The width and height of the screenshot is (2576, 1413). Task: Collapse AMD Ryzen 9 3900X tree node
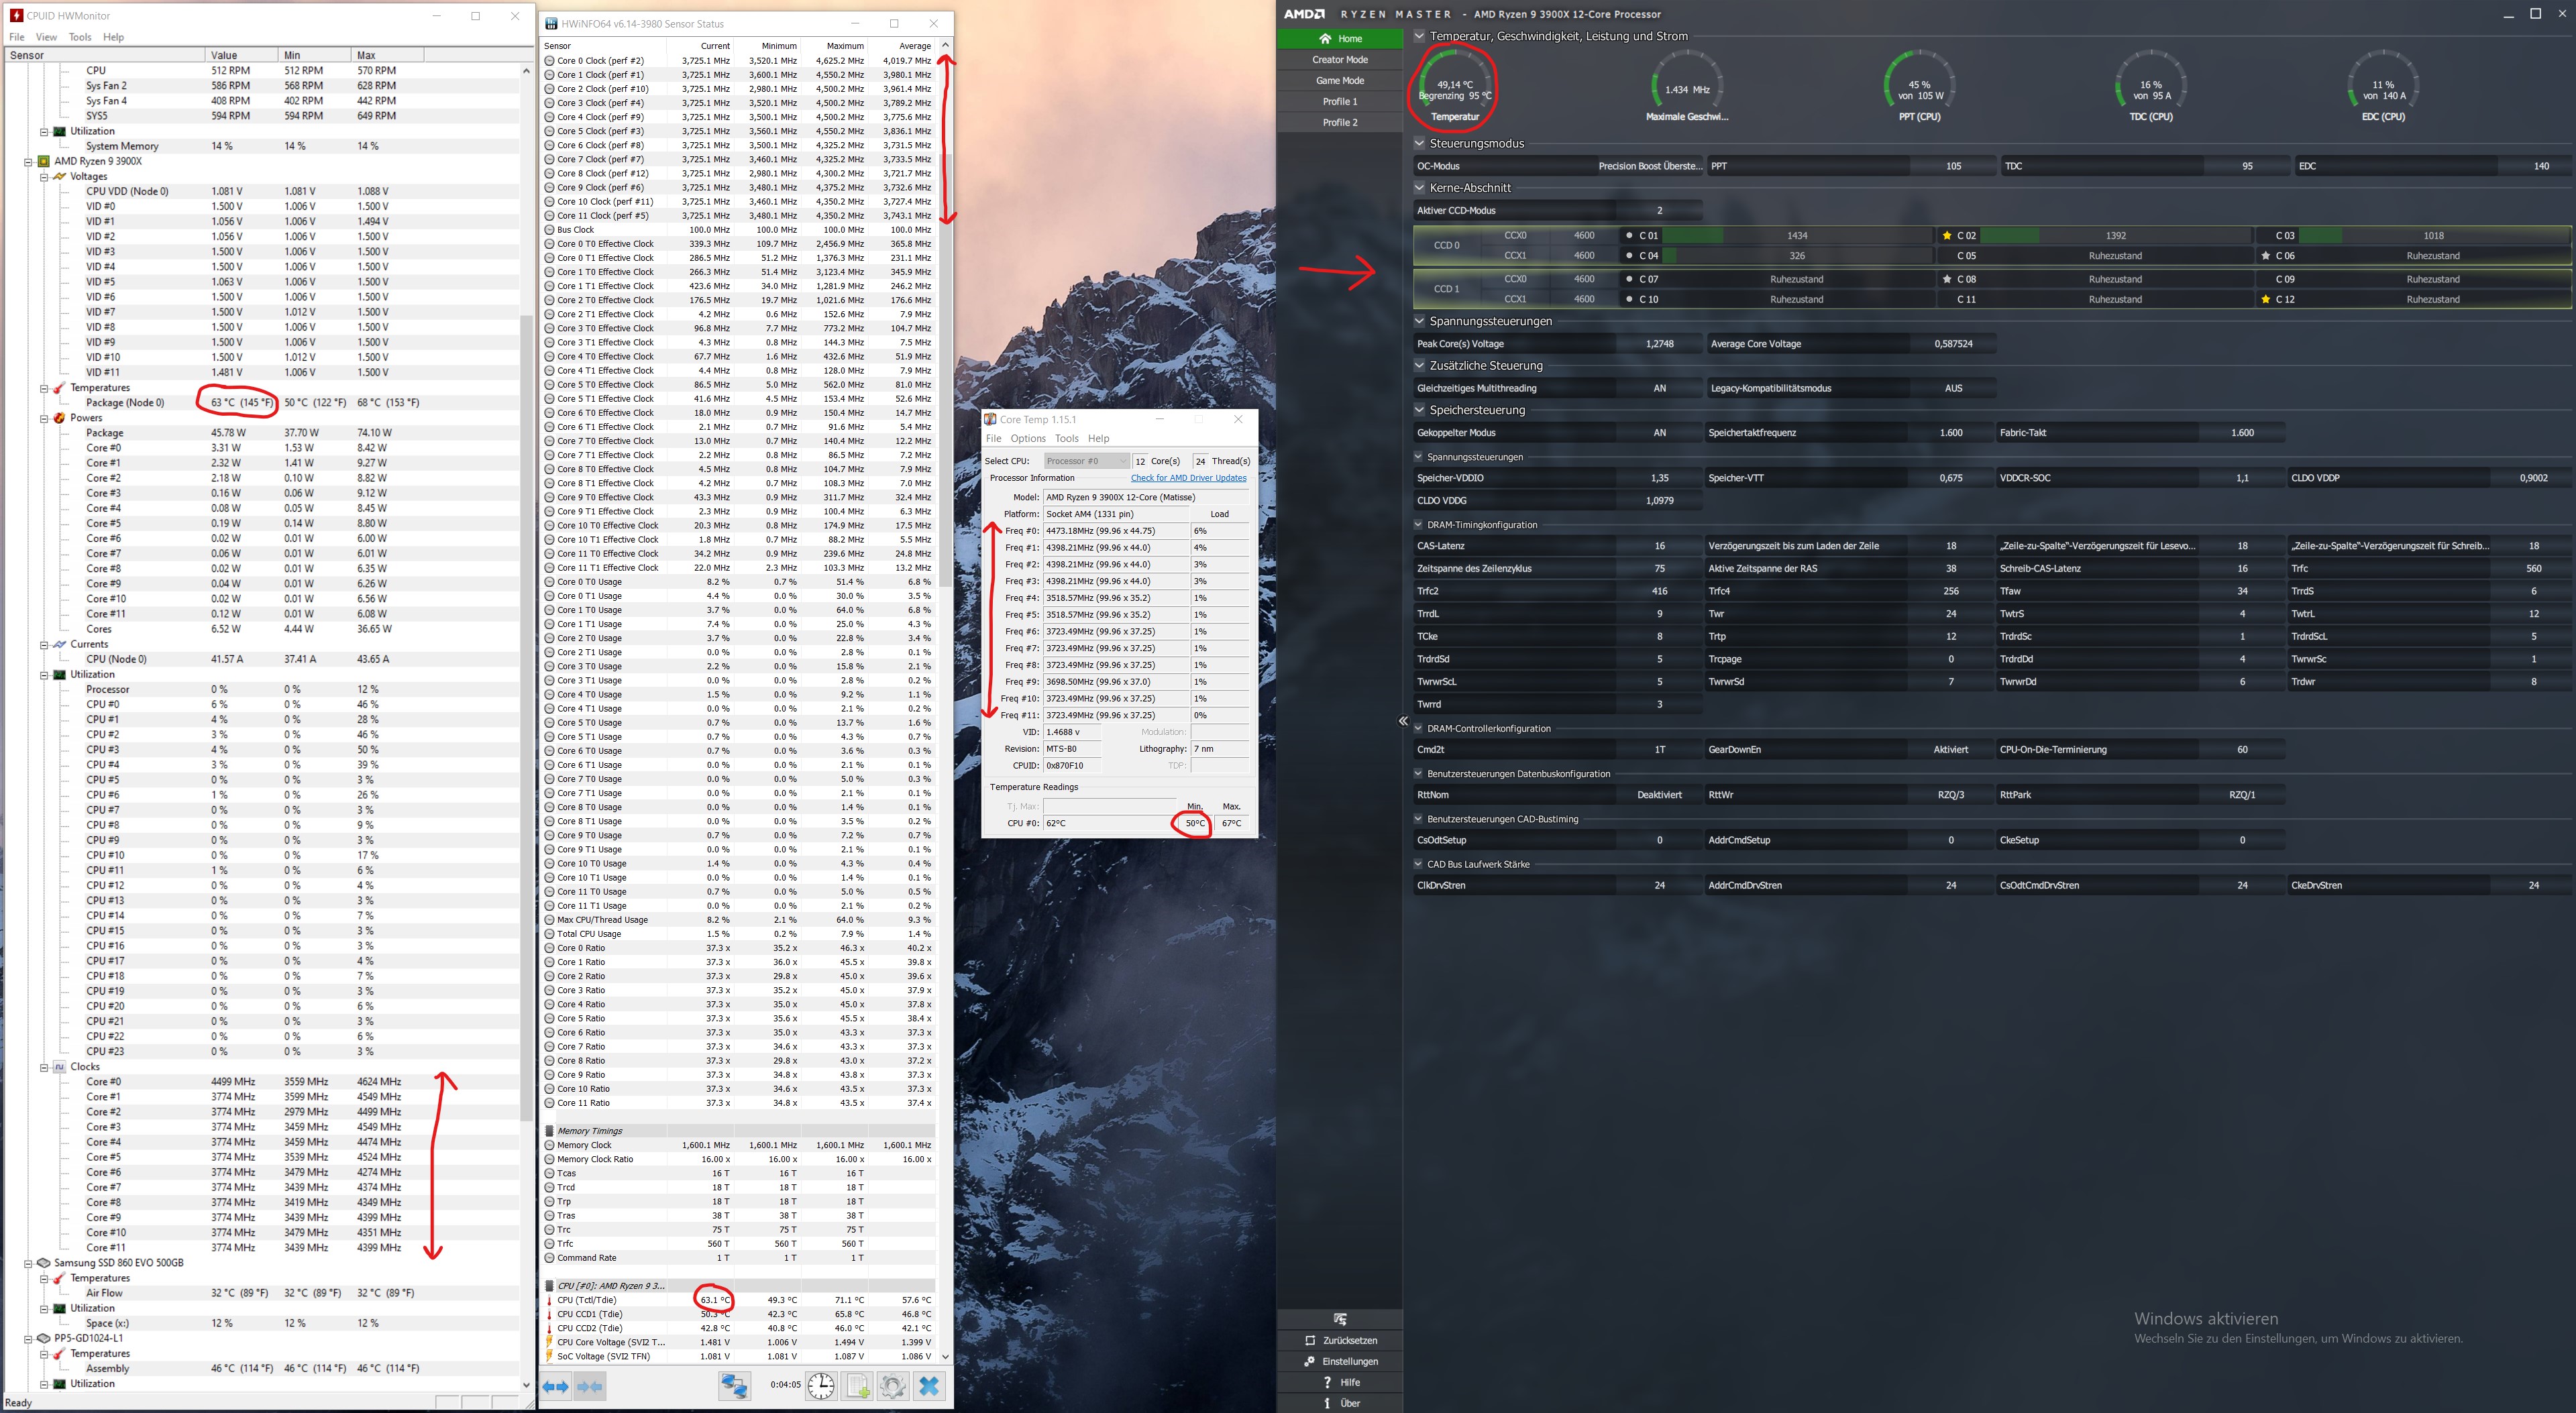pos(28,161)
